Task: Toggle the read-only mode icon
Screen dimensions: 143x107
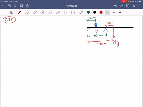Action: (x=12, y=12)
